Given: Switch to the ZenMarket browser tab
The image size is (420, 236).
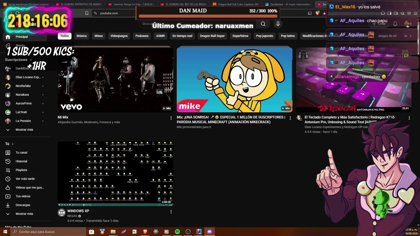Looking at the screenshot, I should coord(288,4).
